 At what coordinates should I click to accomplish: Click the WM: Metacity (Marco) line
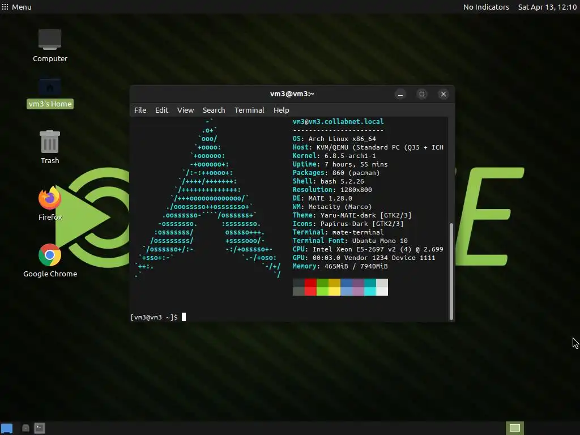(x=332, y=207)
